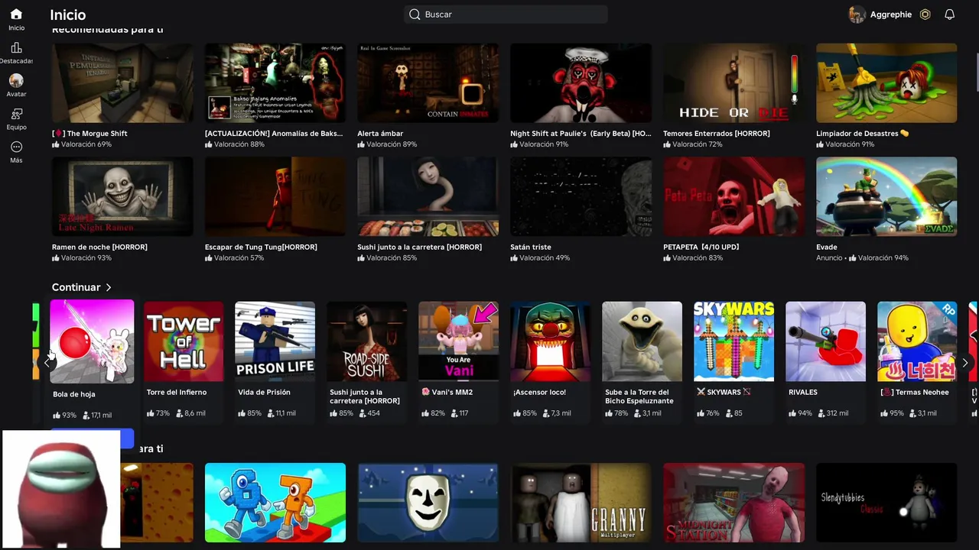Open the Avatar sidebar icon
This screenshot has height=550, width=979.
pyautogui.click(x=16, y=80)
